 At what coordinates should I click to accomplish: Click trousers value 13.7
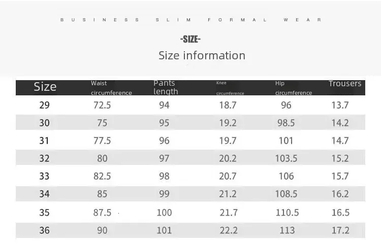click(x=340, y=105)
